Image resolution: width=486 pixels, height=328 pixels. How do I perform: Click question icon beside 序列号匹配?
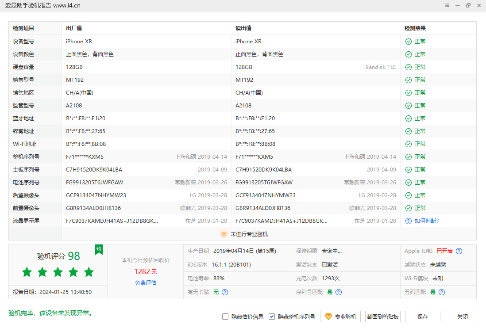click(x=339, y=292)
